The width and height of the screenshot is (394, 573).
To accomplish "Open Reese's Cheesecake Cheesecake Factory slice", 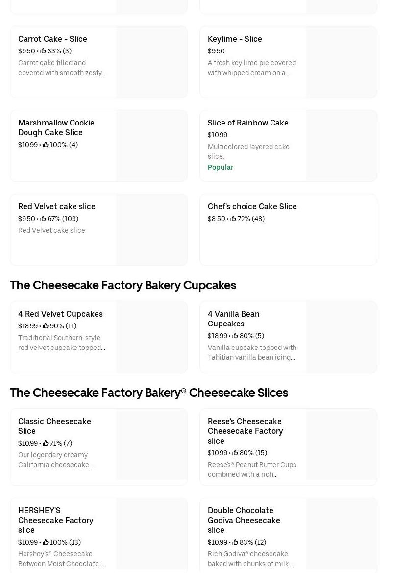I will coord(245,431).
